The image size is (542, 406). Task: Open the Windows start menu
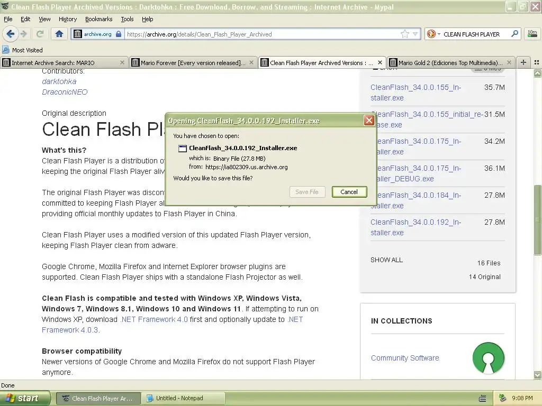[25, 398]
